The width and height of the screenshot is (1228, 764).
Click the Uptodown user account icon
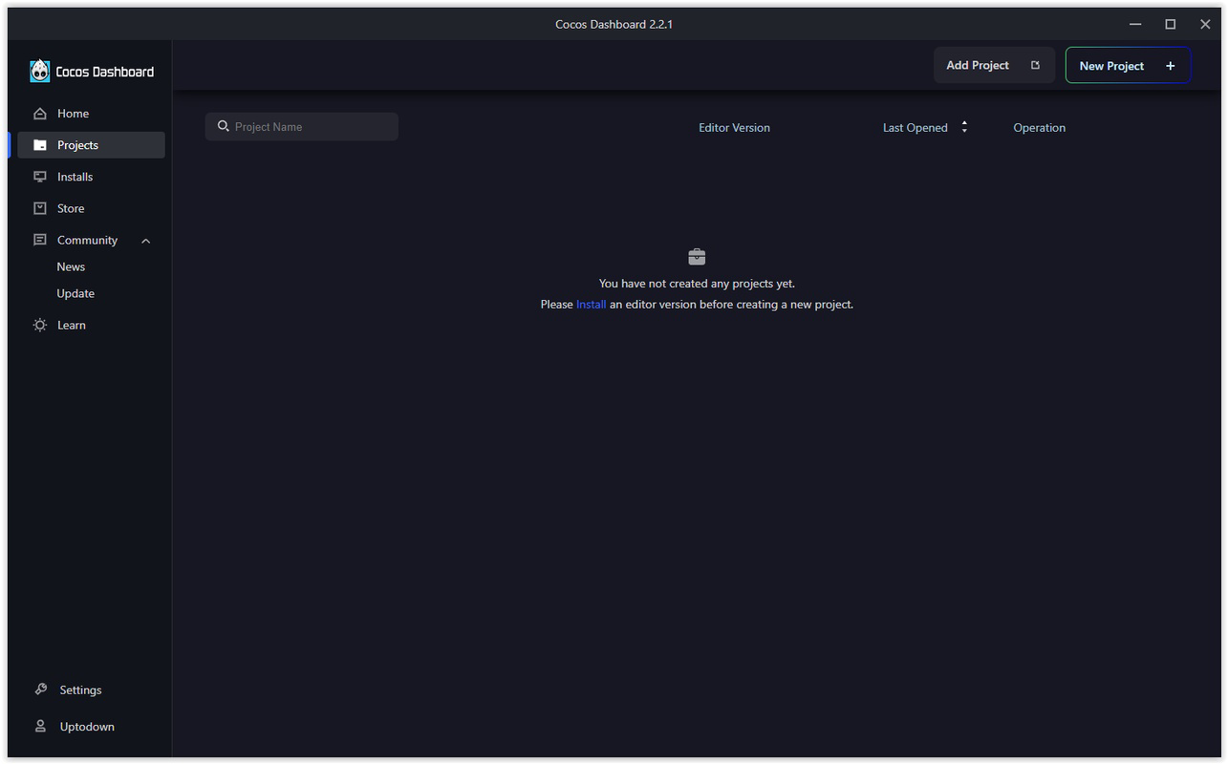(40, 726)
